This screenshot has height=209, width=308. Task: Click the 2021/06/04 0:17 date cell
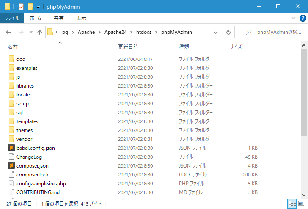135,59
